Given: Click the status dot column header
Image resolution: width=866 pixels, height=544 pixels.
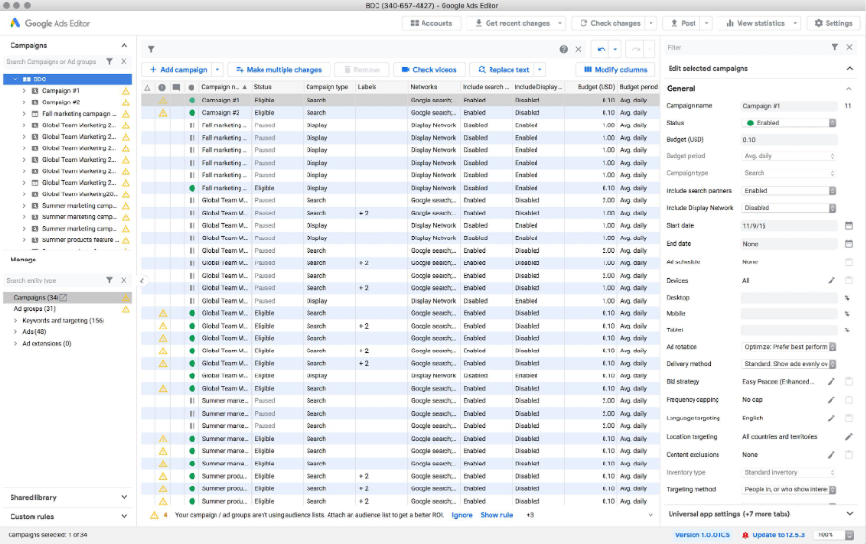Looking at the screenshot, I should click(191, 87).
